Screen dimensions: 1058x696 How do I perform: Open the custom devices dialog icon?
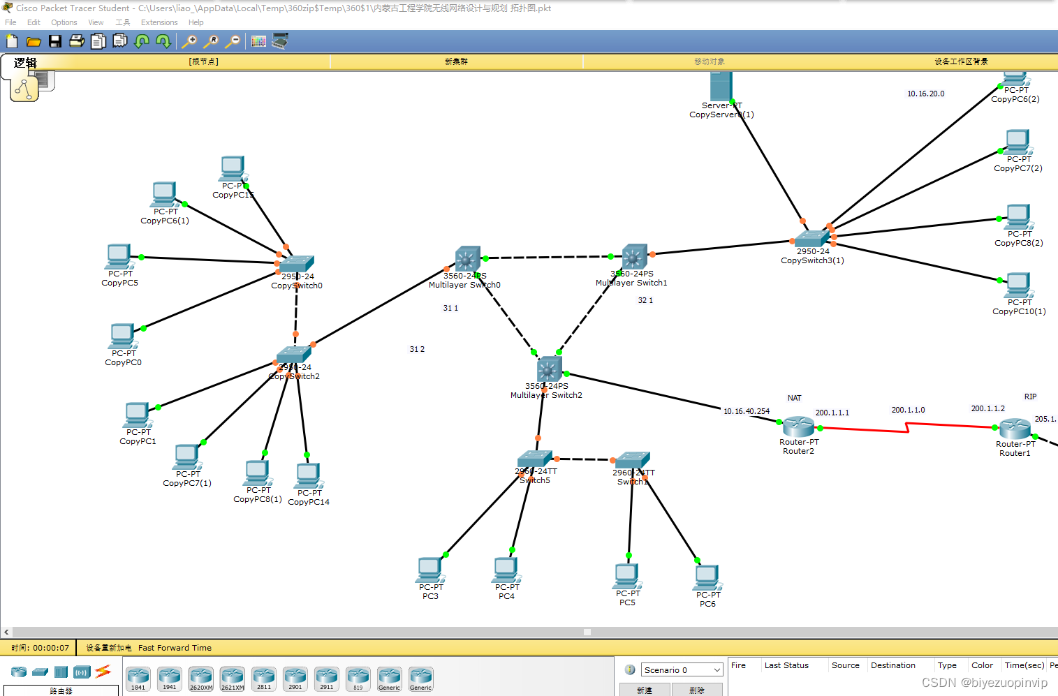[280, 41]
